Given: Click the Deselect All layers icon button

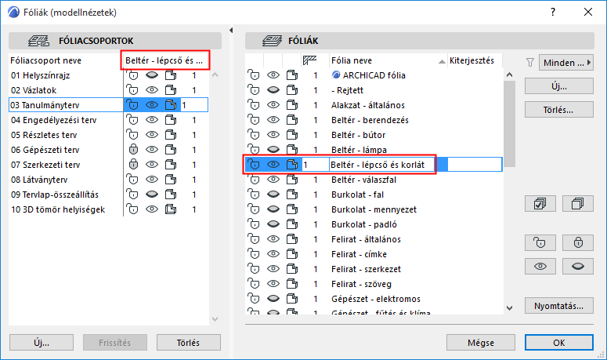Looking at the screenshot, I should tap(578, 204).
